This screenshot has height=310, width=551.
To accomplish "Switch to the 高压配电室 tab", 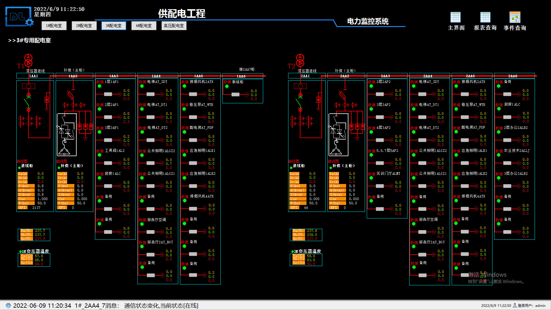I will pyautogui.click(x=174, y=26).
